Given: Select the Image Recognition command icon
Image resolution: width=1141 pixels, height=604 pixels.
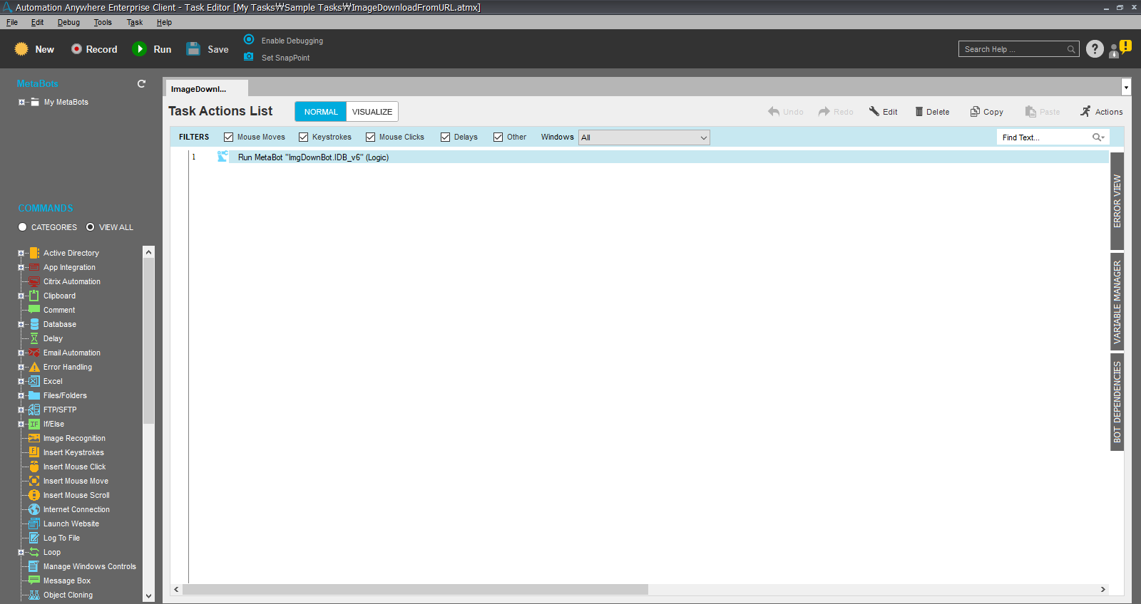Looking at the screenshot, I should point(34,438).
